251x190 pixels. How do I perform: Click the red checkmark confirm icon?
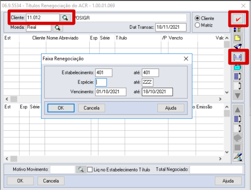238,19
